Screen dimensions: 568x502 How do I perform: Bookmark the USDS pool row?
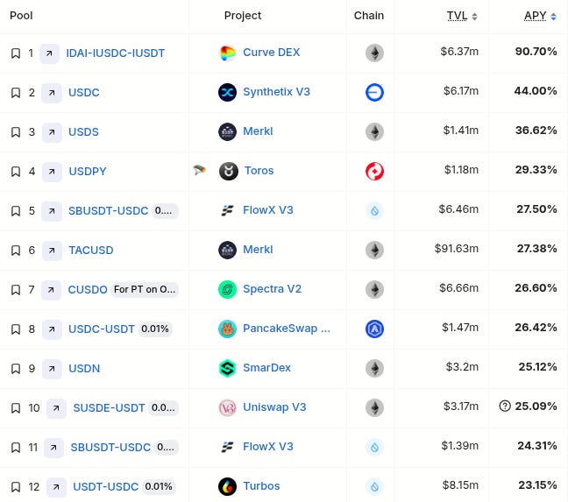[16, 132]
